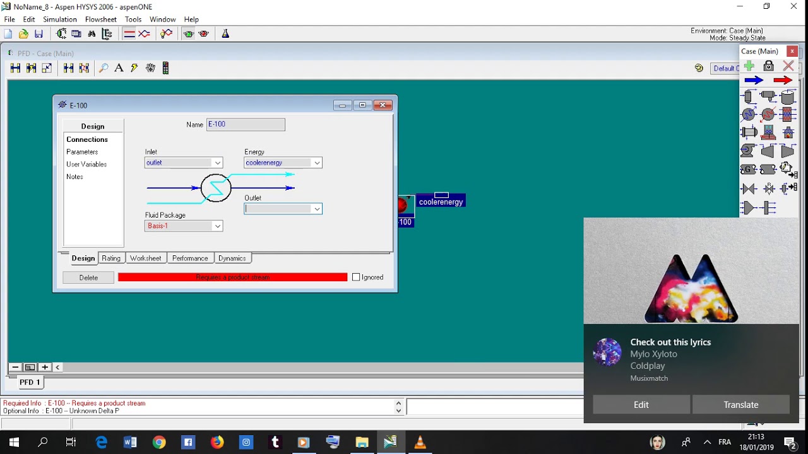Select red energy stream arrow in palette
Image resolution: width=808 pixels, height=454 pixels.
[783, 80]
